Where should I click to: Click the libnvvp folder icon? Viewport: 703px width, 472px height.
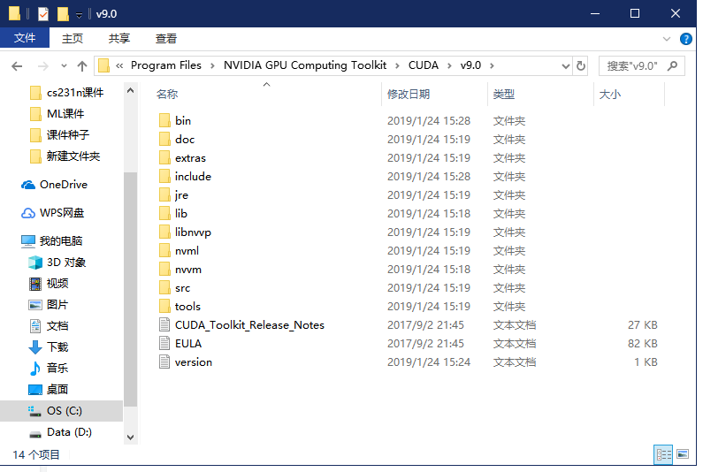coord(164,232)
